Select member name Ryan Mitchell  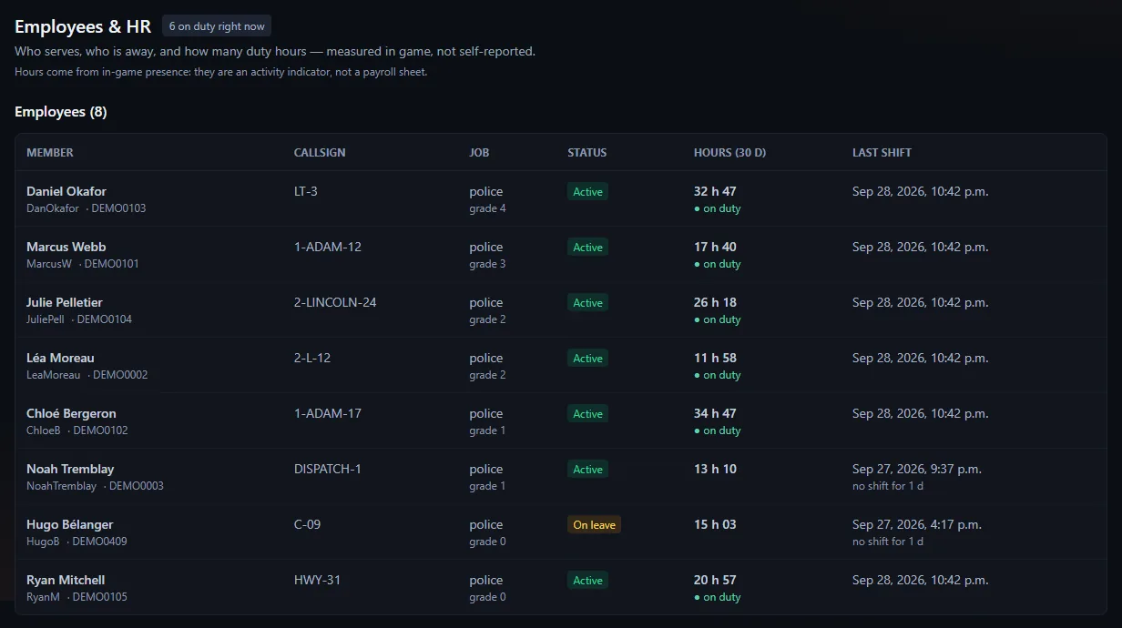66,580
